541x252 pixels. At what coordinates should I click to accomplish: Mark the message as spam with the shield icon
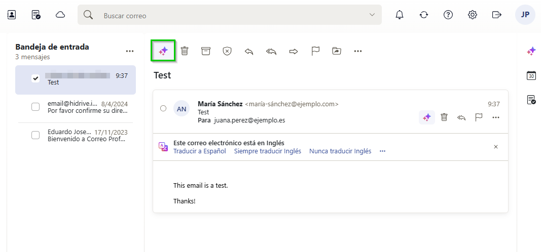pos(227,51)
